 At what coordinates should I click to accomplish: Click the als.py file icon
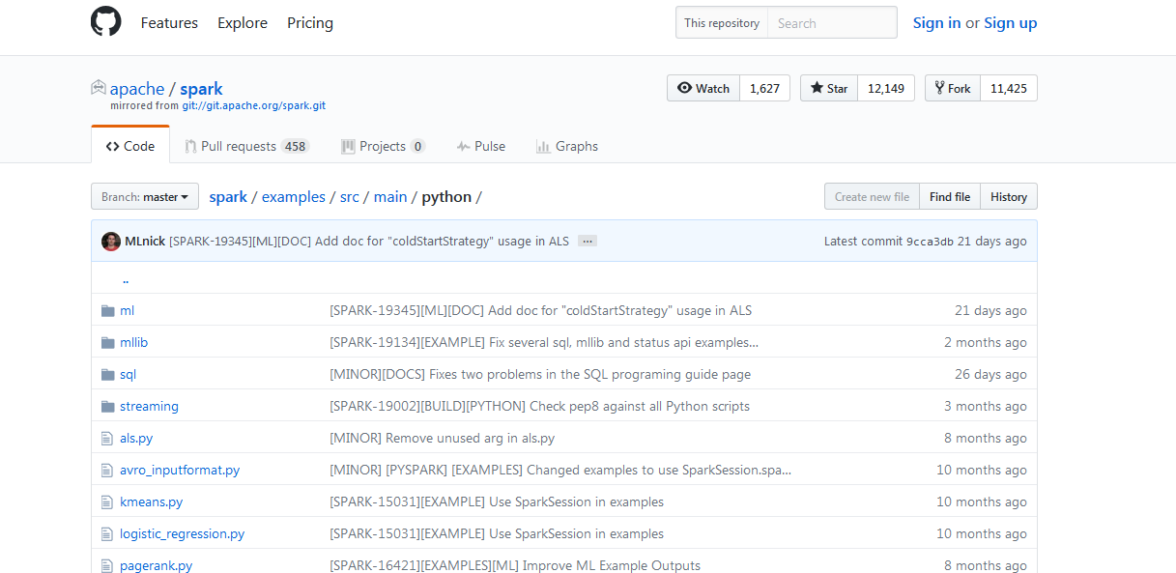click(x=107, y=438)
